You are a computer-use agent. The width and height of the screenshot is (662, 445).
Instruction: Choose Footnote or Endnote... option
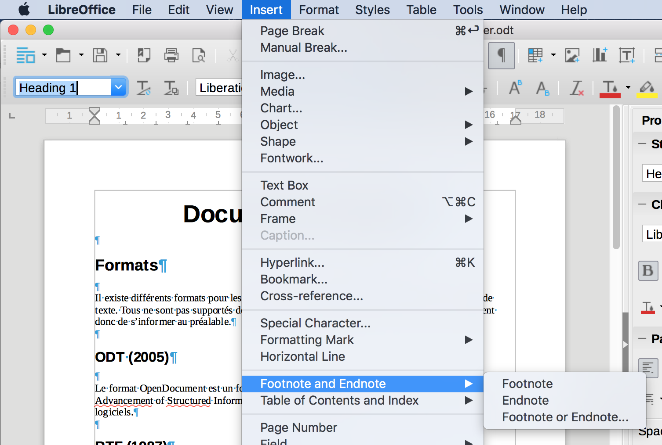[x=565, y=417]
